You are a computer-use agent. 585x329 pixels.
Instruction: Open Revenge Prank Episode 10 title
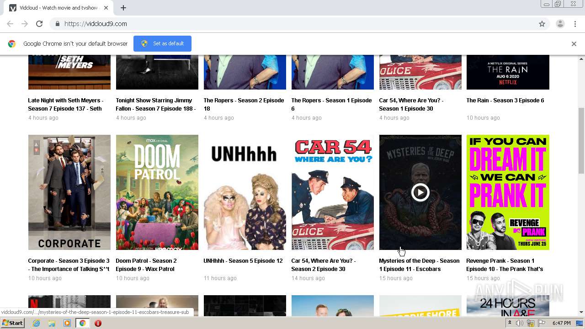[x=505, y=265]
